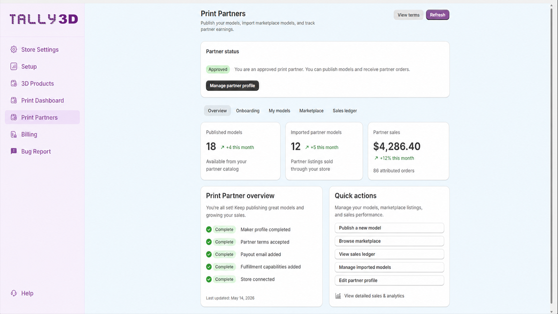
Task: Click green check icon for Partner terms accepted
Action: coord(209,242)
